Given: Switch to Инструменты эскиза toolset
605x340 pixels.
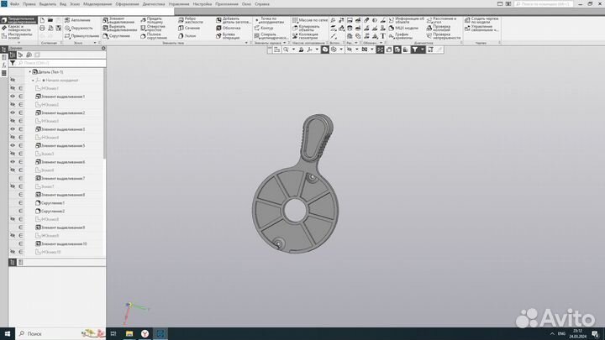Looking at the screenshot, I should click(18, 36).
